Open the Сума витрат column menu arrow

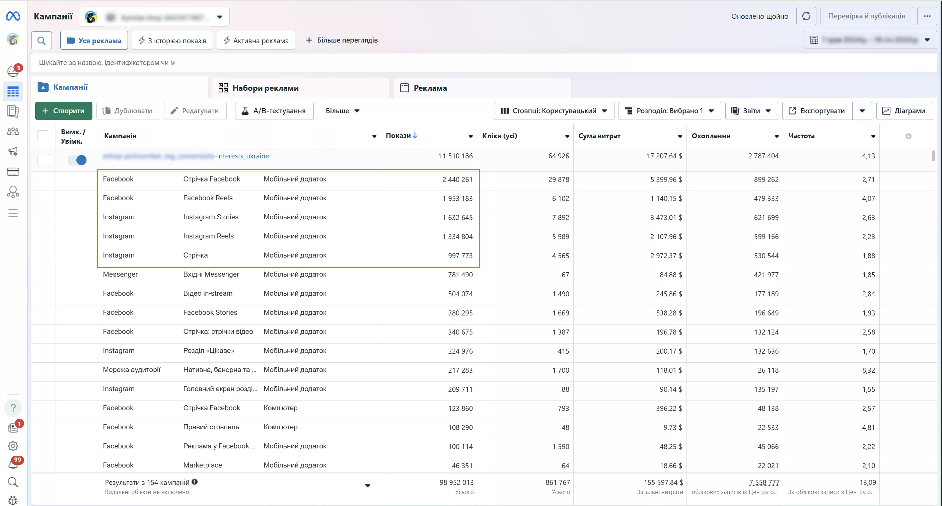pyautogui.click(x=680, y=136)
